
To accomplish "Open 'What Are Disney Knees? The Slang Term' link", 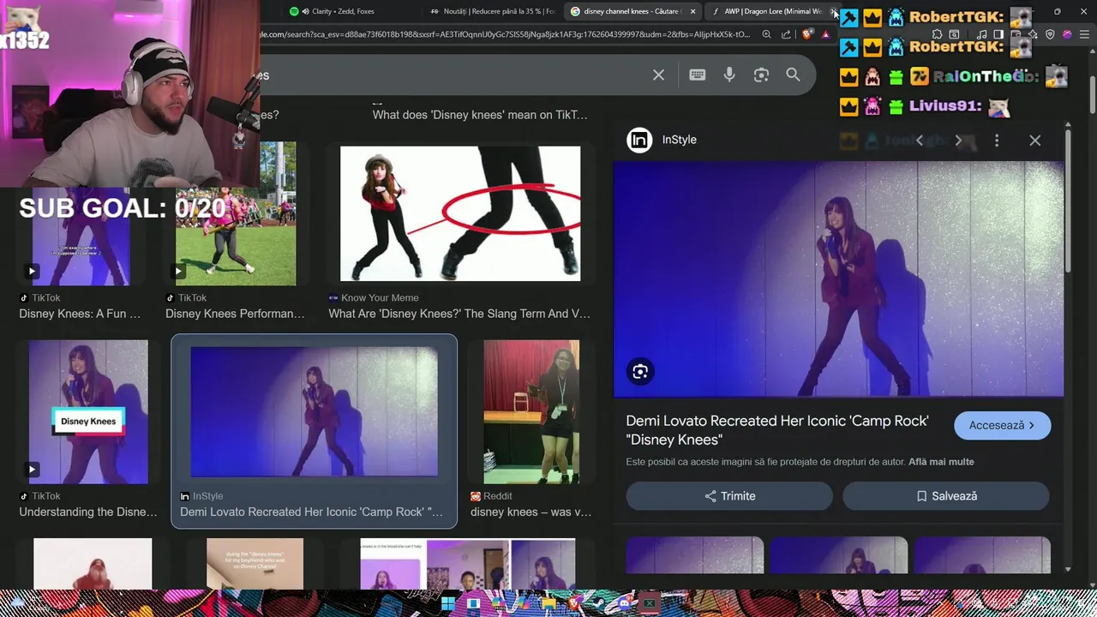I will click(x=459, y=314).
